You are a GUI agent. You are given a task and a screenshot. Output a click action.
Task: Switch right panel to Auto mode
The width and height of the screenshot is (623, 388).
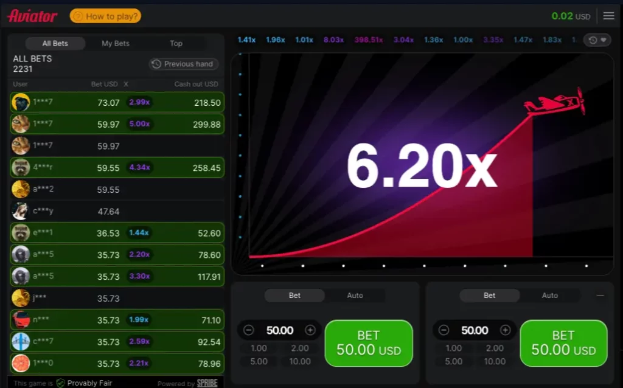(x=549, y=296)
